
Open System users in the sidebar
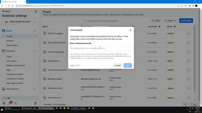(x=12, y=45)
